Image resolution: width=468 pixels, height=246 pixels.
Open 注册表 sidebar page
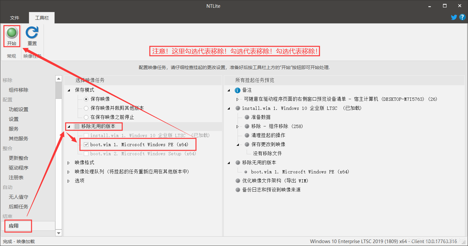[x=16, y=178]
